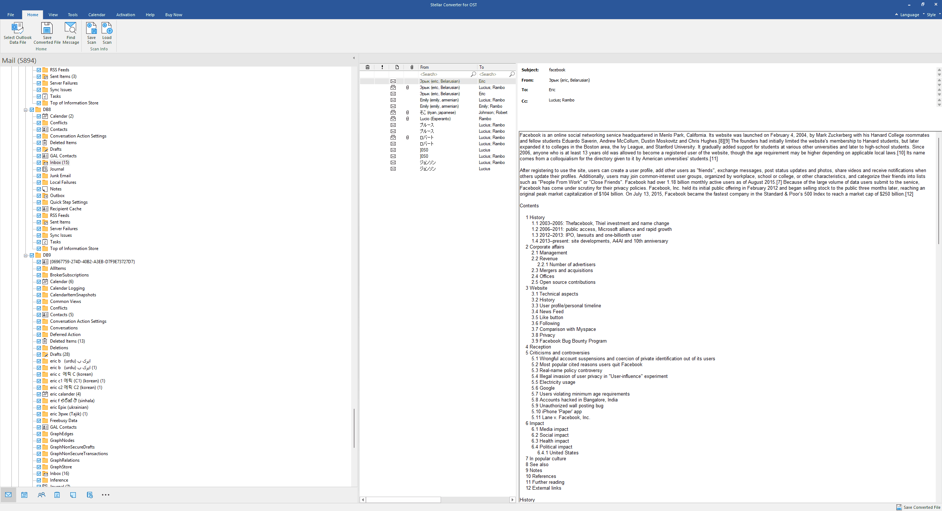This screenshot has width=942, height=511.
Task: Select Top of Information Store under DB8
Action: click(74, 249)
